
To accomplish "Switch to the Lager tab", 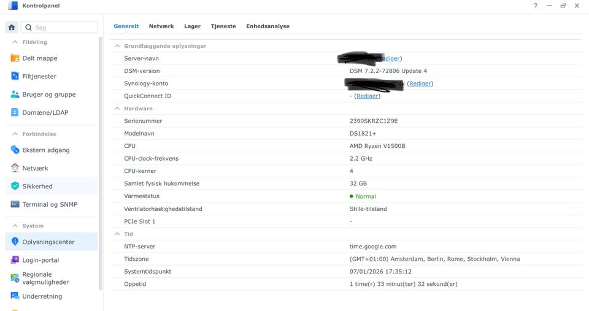I will 192,26.
